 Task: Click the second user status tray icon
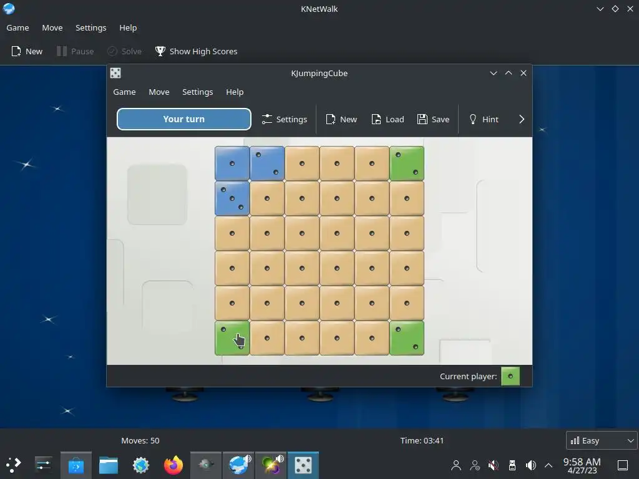(475, 465)
